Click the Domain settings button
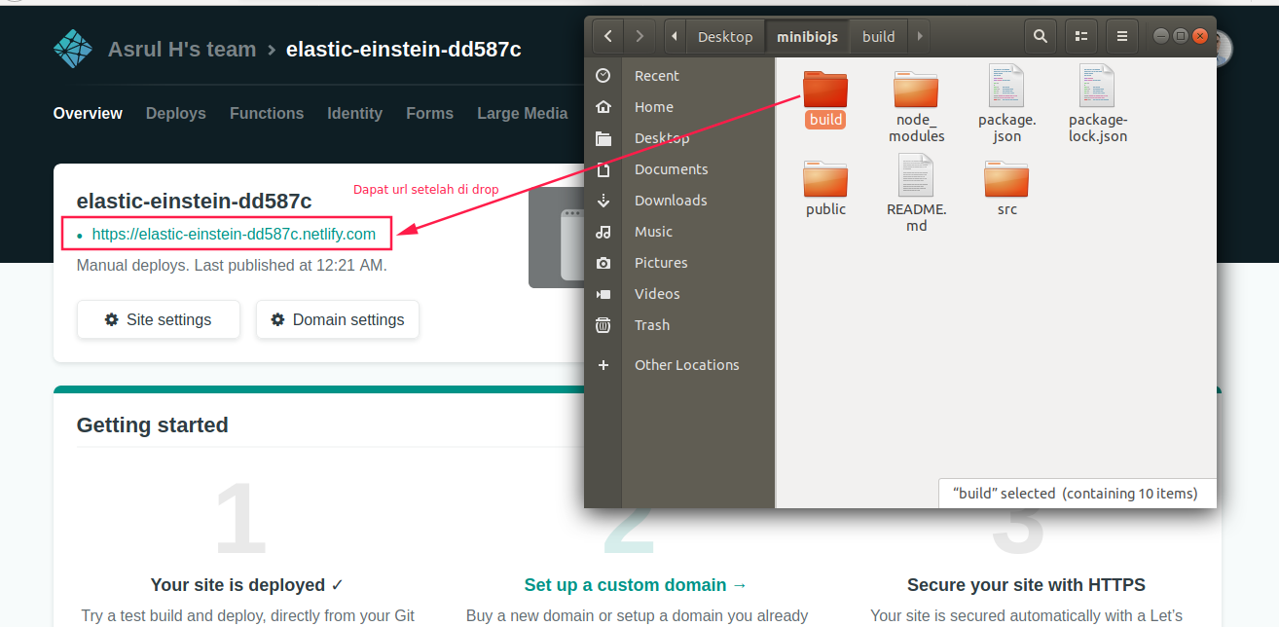The image size is (1279, 627). [x=338, y=319]
